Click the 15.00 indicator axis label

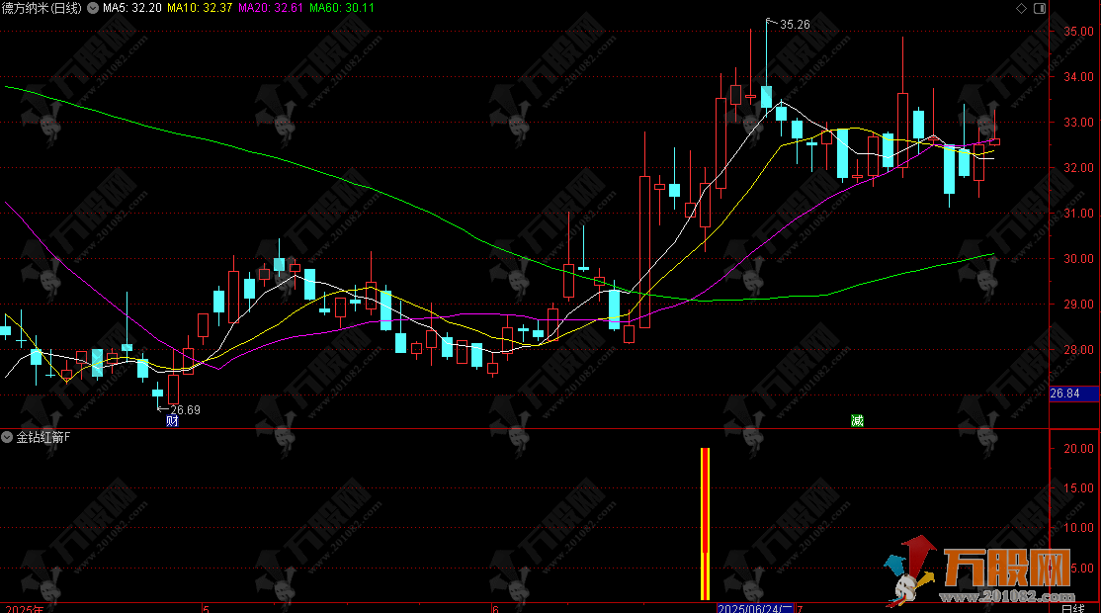click(x=1078, y=488)
